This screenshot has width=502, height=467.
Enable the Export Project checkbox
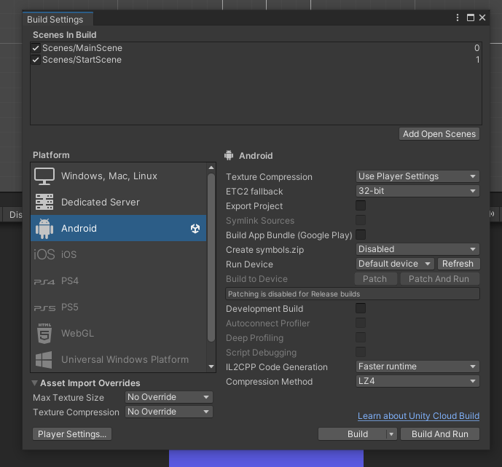361,205
